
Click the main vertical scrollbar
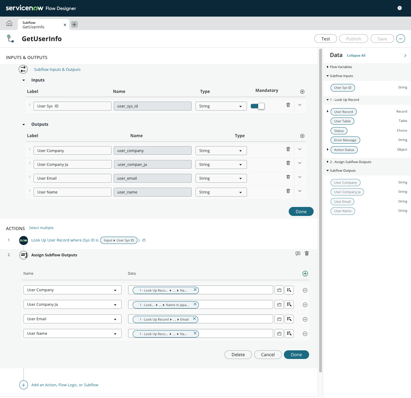320,210
